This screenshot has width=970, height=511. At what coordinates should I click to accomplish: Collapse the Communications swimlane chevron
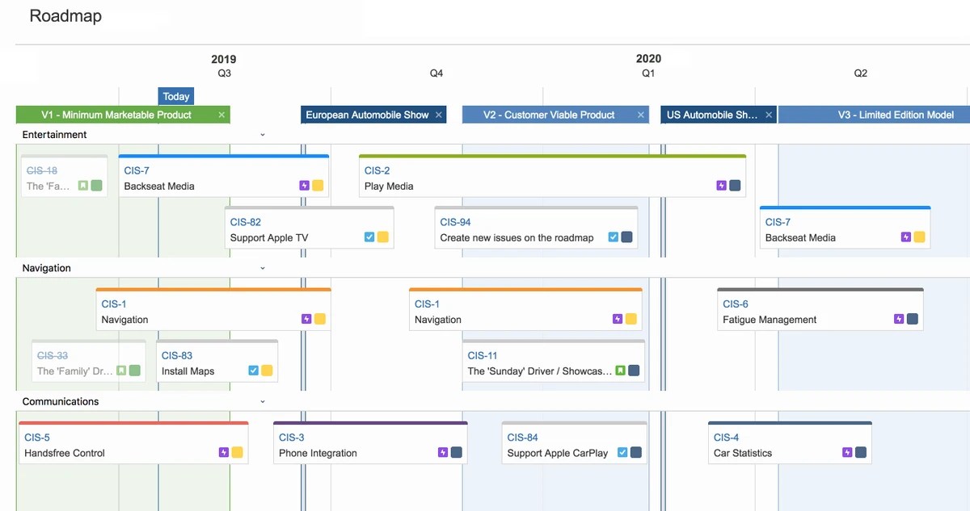coord(263,401)
